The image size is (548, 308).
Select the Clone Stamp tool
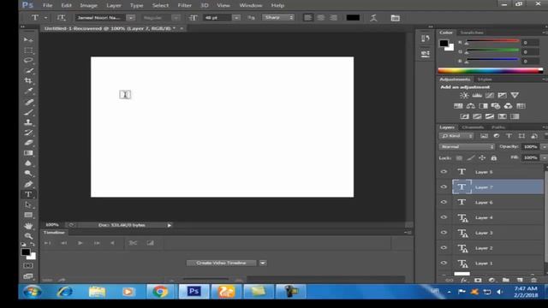(x=28, y=122)
